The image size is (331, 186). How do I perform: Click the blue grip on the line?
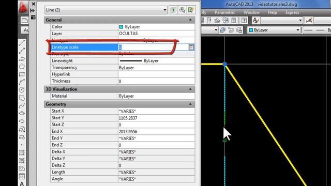click(224, 64)
